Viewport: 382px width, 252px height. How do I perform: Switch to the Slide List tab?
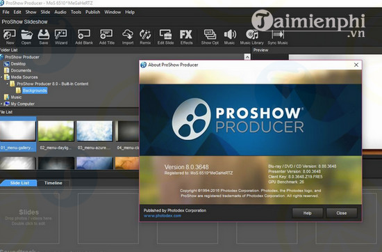pyautogui.click(x=19, y=183)
